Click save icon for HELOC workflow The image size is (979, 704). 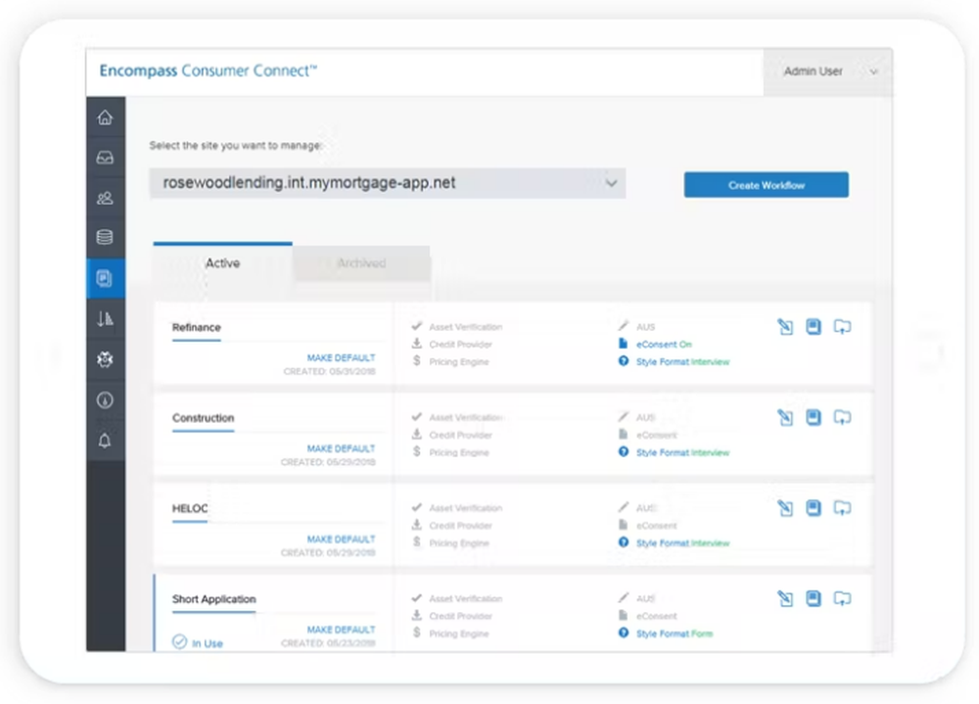coord(813,508)
